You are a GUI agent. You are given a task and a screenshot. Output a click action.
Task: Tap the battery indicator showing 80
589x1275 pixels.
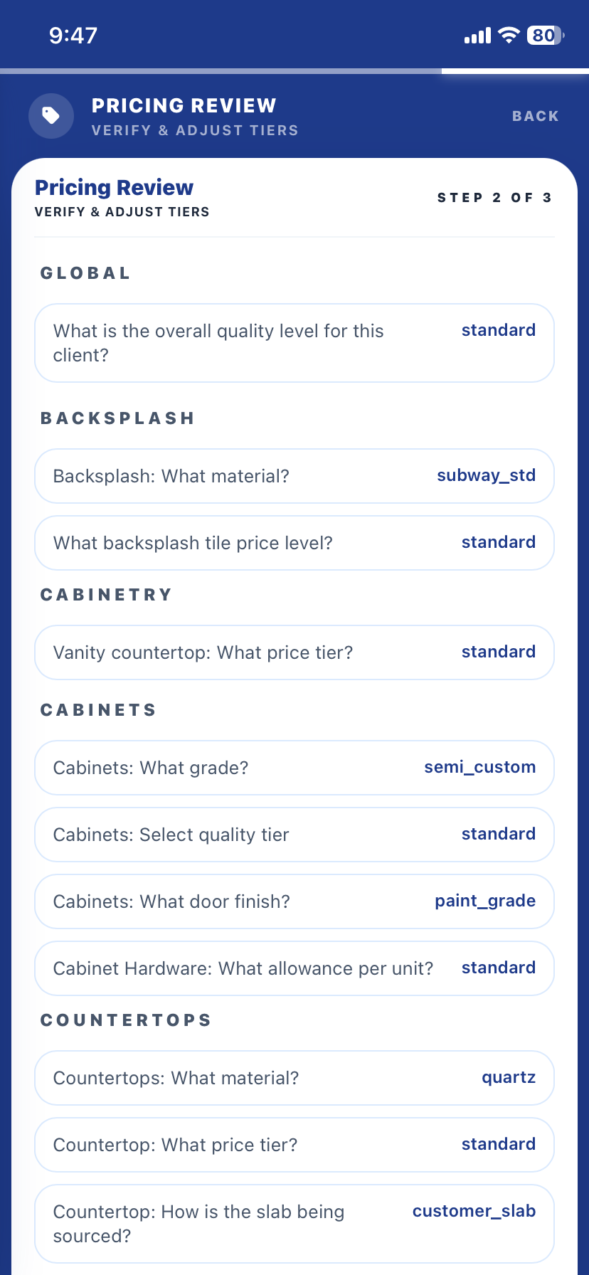click(x=544, y=35)
